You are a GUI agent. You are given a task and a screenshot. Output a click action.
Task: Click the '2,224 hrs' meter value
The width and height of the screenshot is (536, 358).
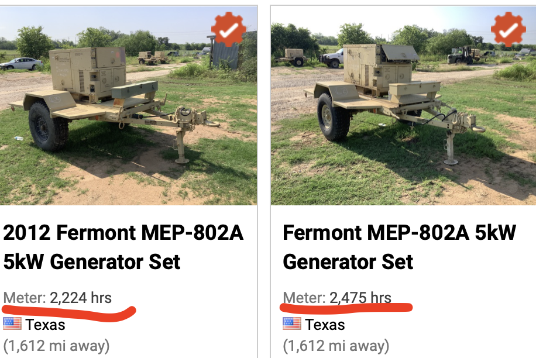point(81,298)
